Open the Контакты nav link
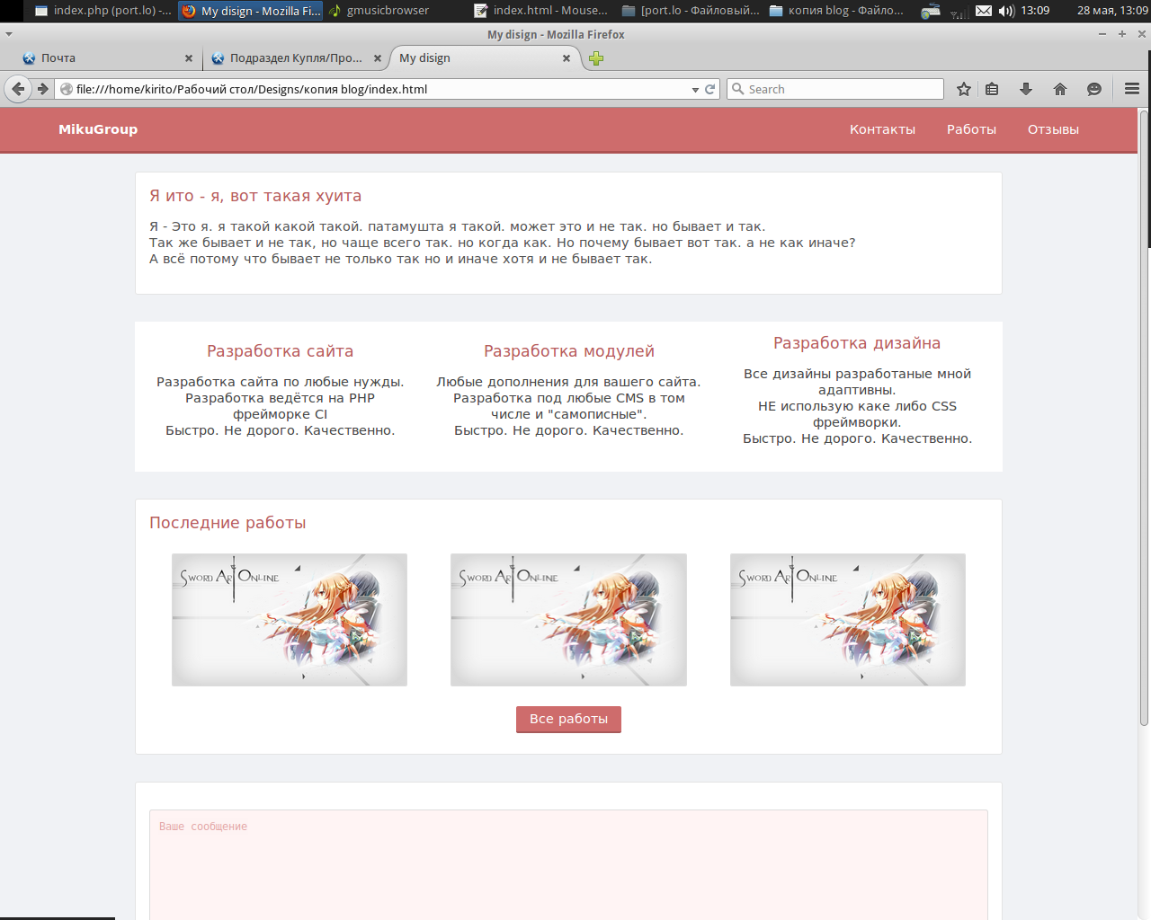 point(882,129)
